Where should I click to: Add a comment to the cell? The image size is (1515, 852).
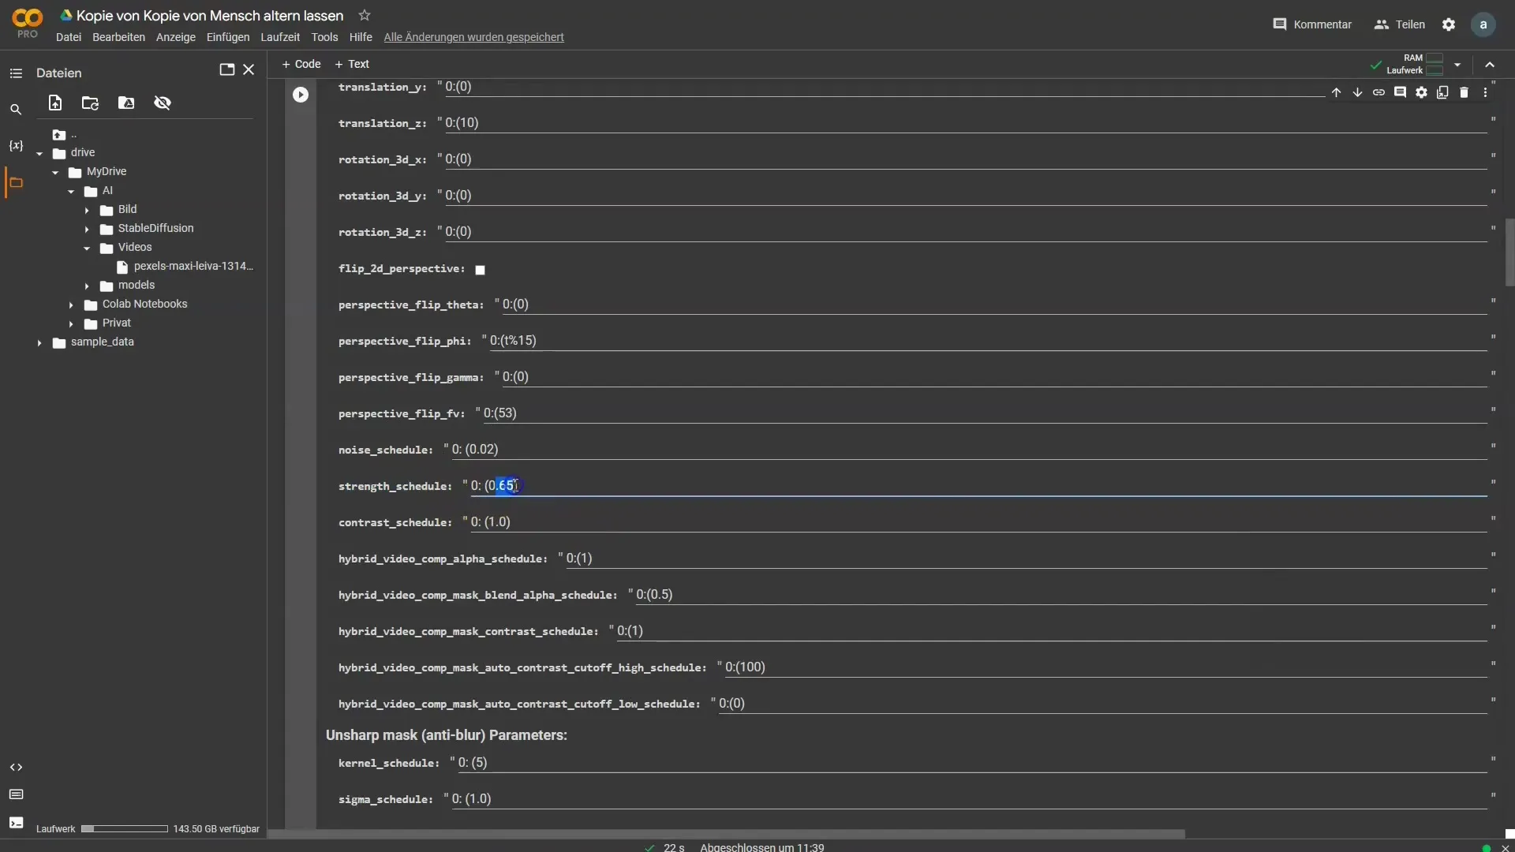pyautogui.click(x=1400, y=92)
